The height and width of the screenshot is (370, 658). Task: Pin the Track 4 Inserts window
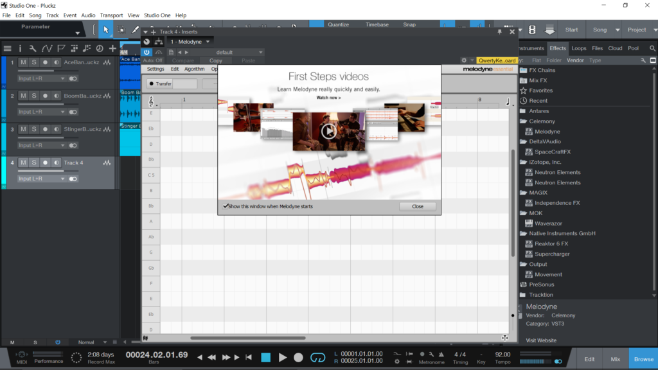tap(499, 32)
